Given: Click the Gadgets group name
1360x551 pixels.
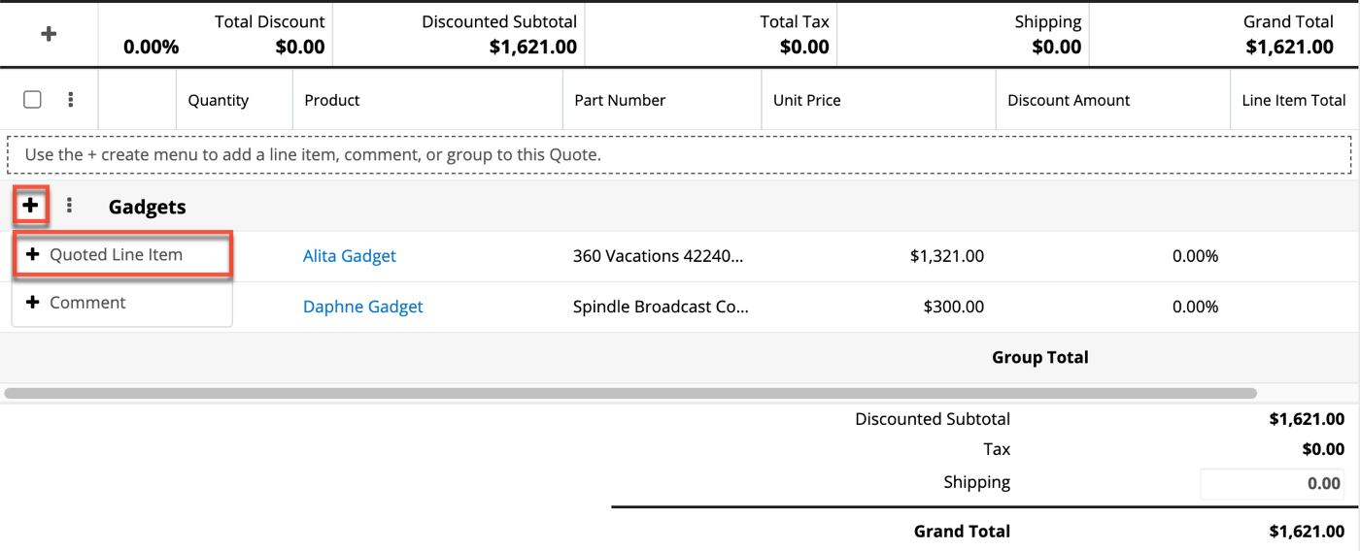Looking at the screenshot, I should tap(148, 207).
